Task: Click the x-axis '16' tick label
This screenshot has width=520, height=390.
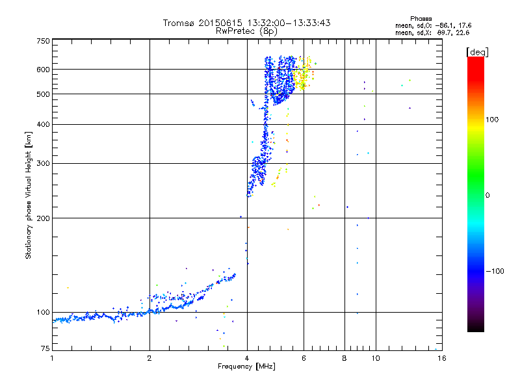Action: pos(442,358)
